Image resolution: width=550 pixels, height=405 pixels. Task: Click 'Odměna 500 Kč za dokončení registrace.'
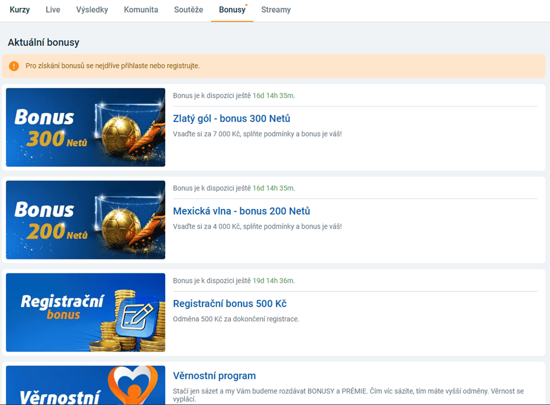pyautogui.click(x=236, y=319)
